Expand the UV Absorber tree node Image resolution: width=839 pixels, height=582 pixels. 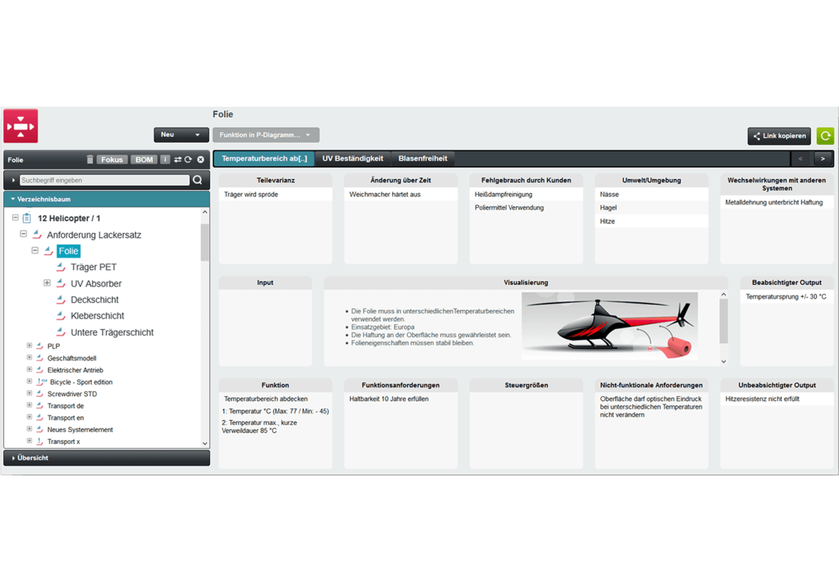click(x=47, y=284)
